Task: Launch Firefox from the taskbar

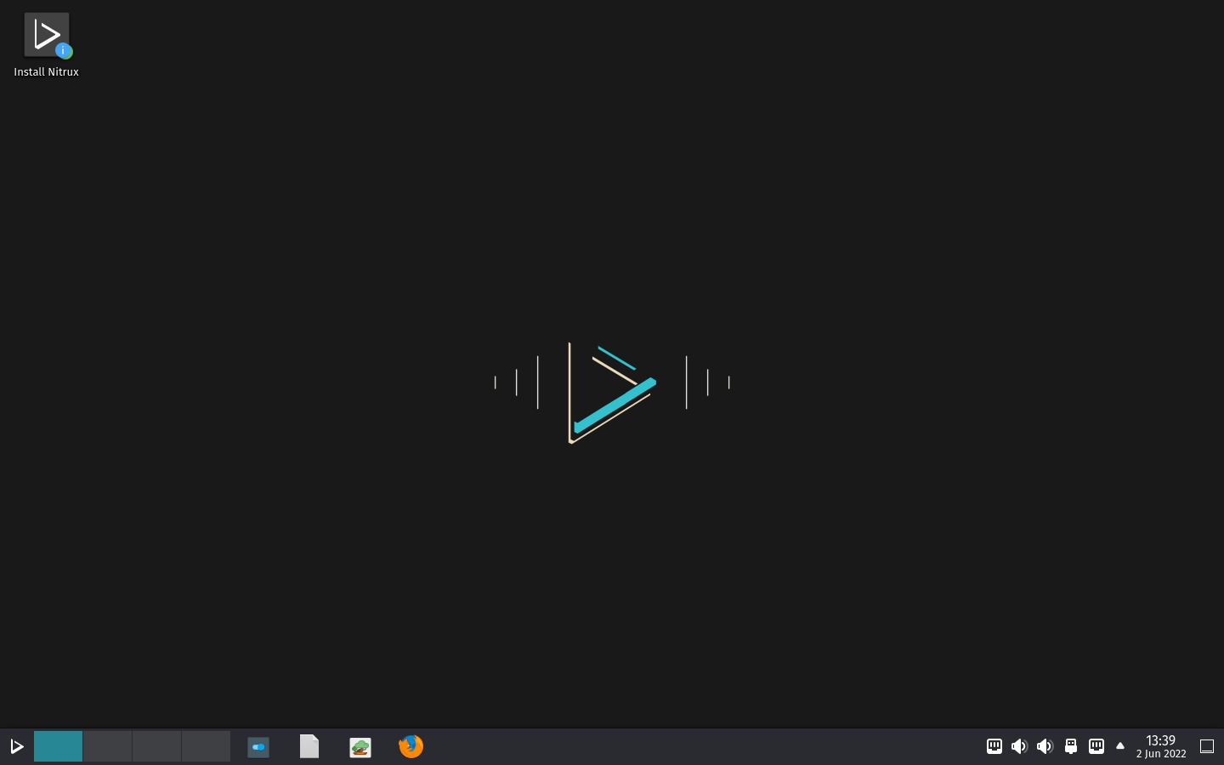Action: point(411,746)
